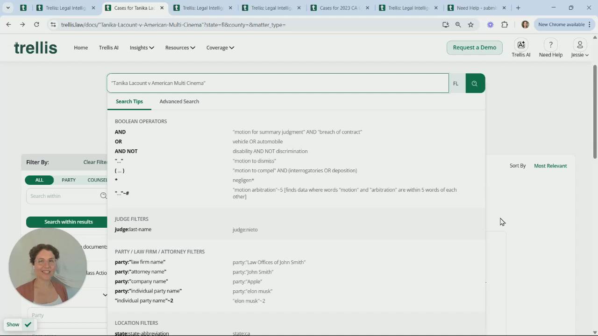Bookmark this page with star icon
The width and height of the screenshot is (598, 336).
pos(471,25)
